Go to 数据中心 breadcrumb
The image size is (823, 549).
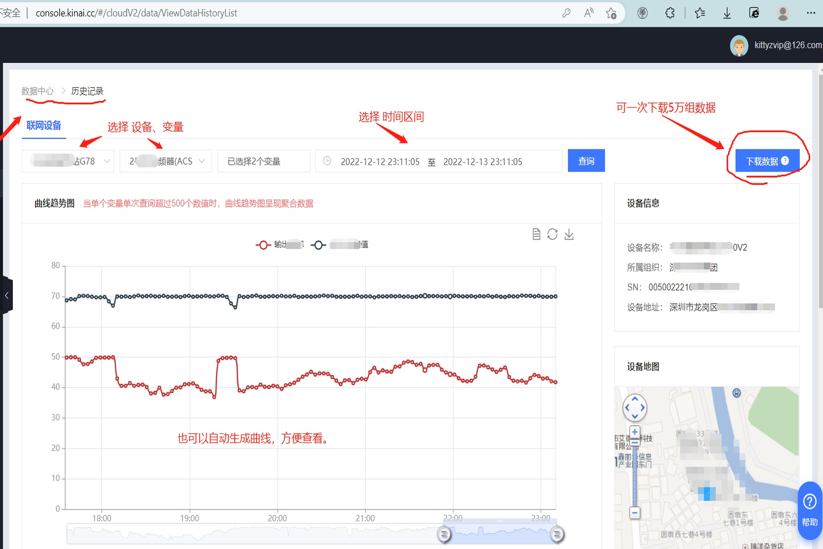pos(37,91)
